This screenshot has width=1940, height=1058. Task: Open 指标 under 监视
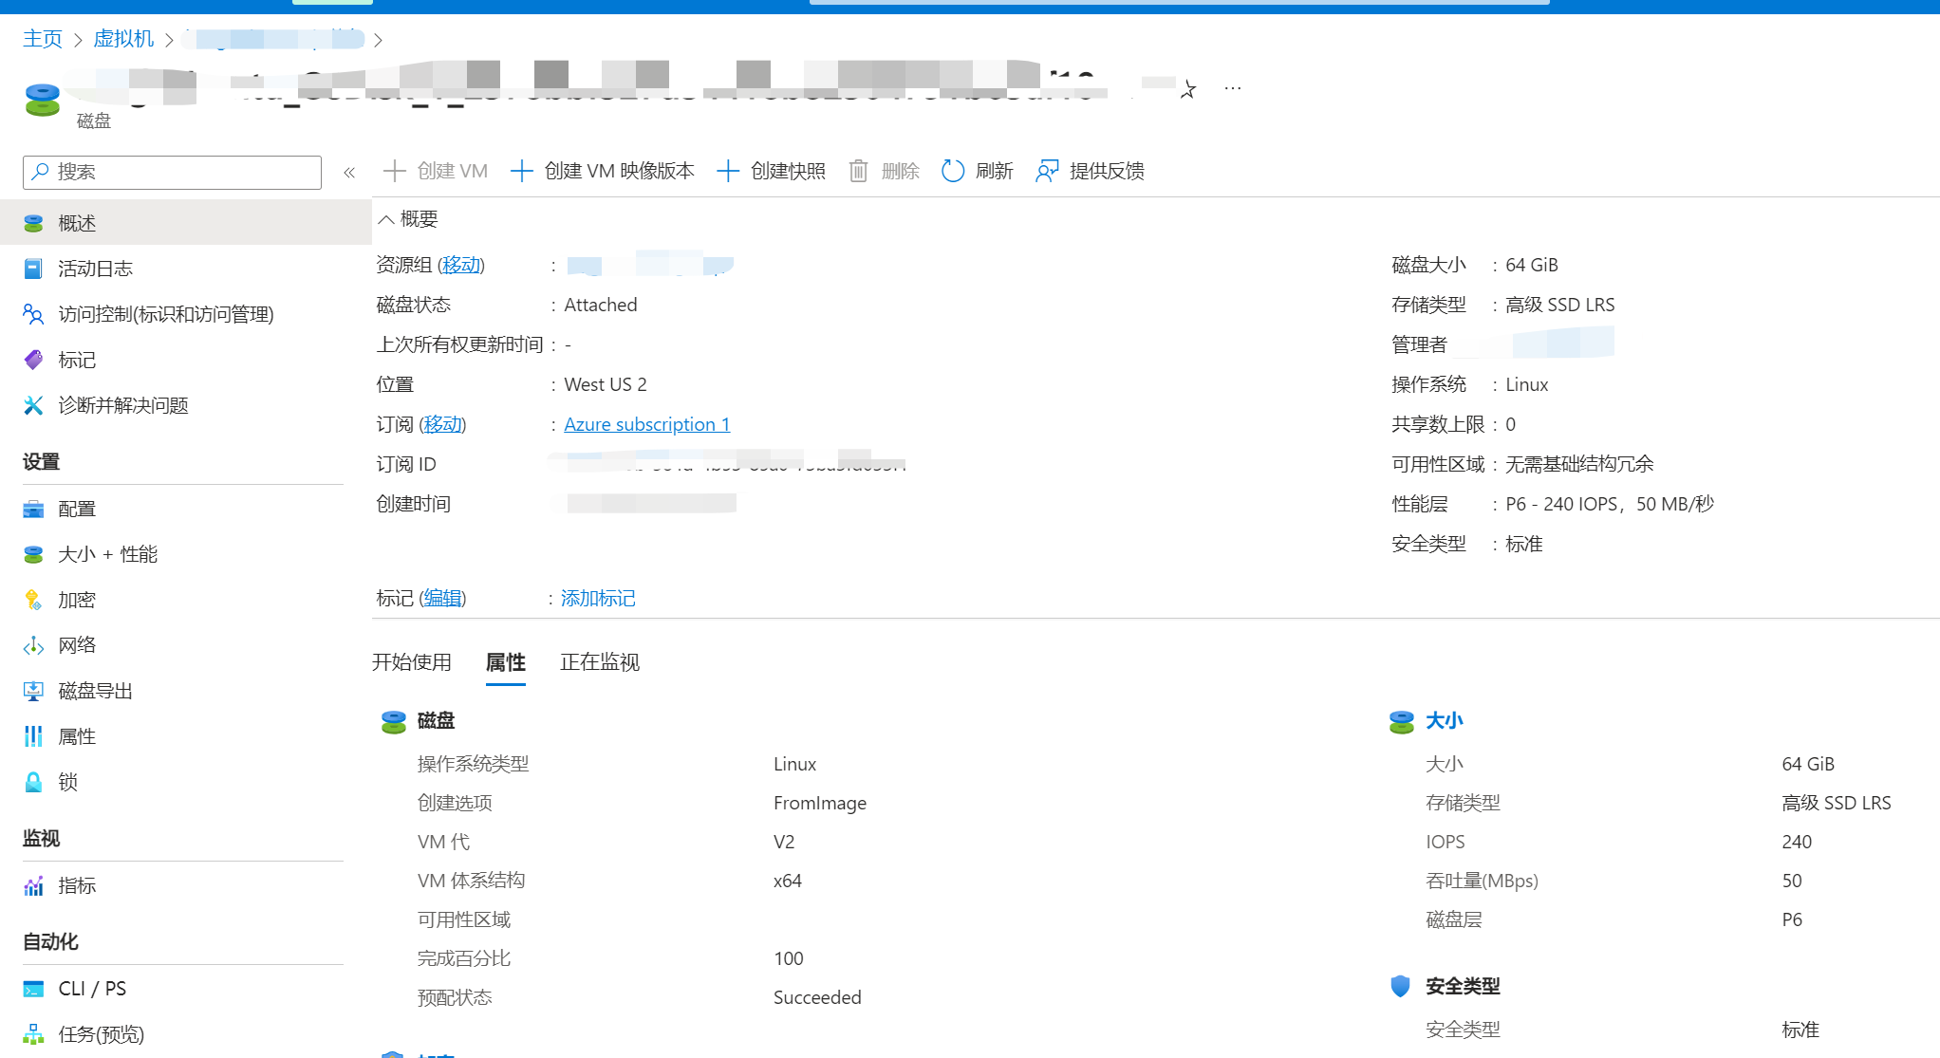pyautogui.click(x=78, y=885)
